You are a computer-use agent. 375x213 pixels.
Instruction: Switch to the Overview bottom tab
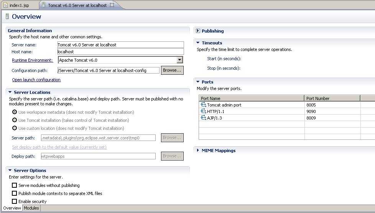[x=12, y=208]
